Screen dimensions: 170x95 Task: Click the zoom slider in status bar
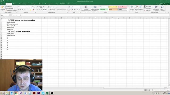coord(160,90)
